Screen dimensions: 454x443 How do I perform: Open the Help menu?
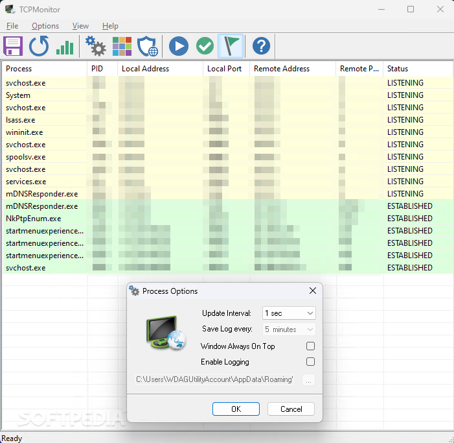pos(110,26)
